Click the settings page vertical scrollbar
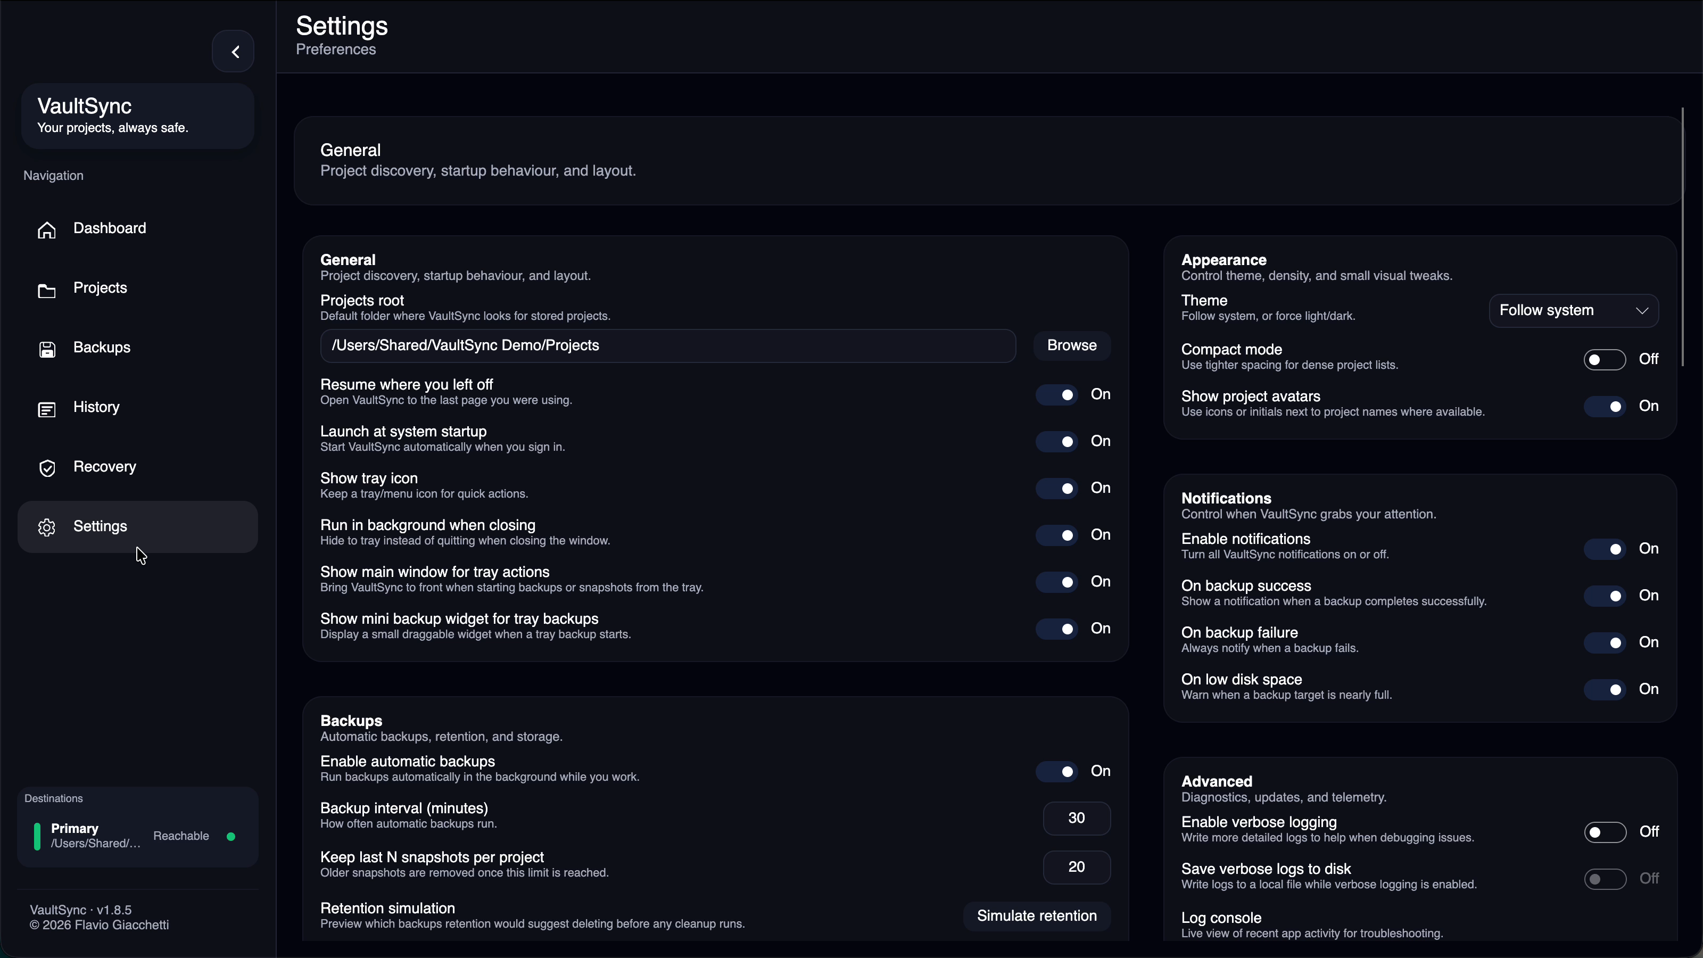 pyautogui.click(x=1682, y=237)
